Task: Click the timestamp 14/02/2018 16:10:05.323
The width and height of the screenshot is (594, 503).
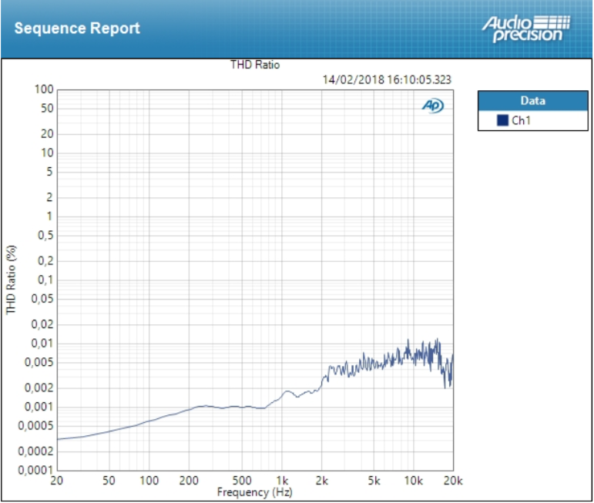Action: coord(387,79)
